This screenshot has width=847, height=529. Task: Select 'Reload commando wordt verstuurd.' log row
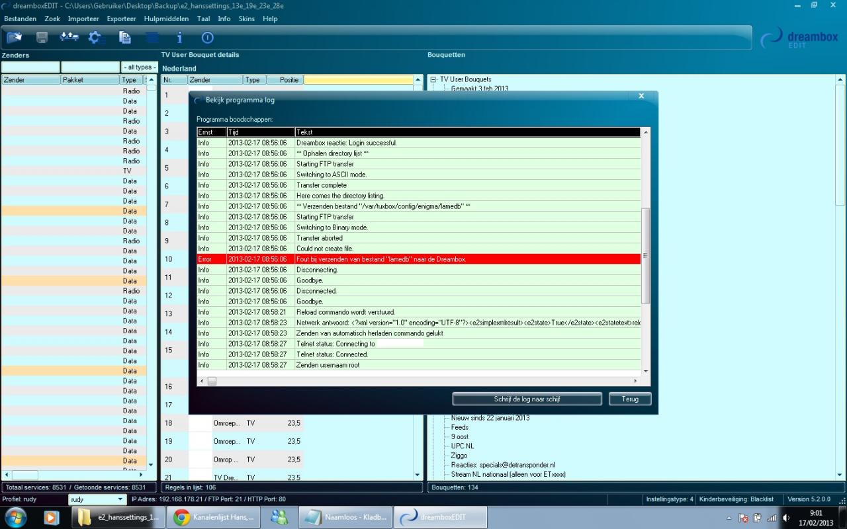(419, 312)
